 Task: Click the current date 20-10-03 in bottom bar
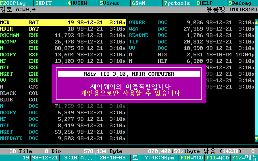pos(112,158)
